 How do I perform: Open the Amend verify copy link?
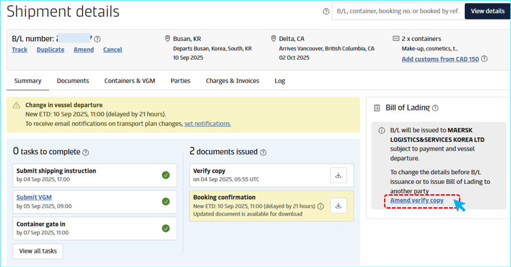point(417,201)
